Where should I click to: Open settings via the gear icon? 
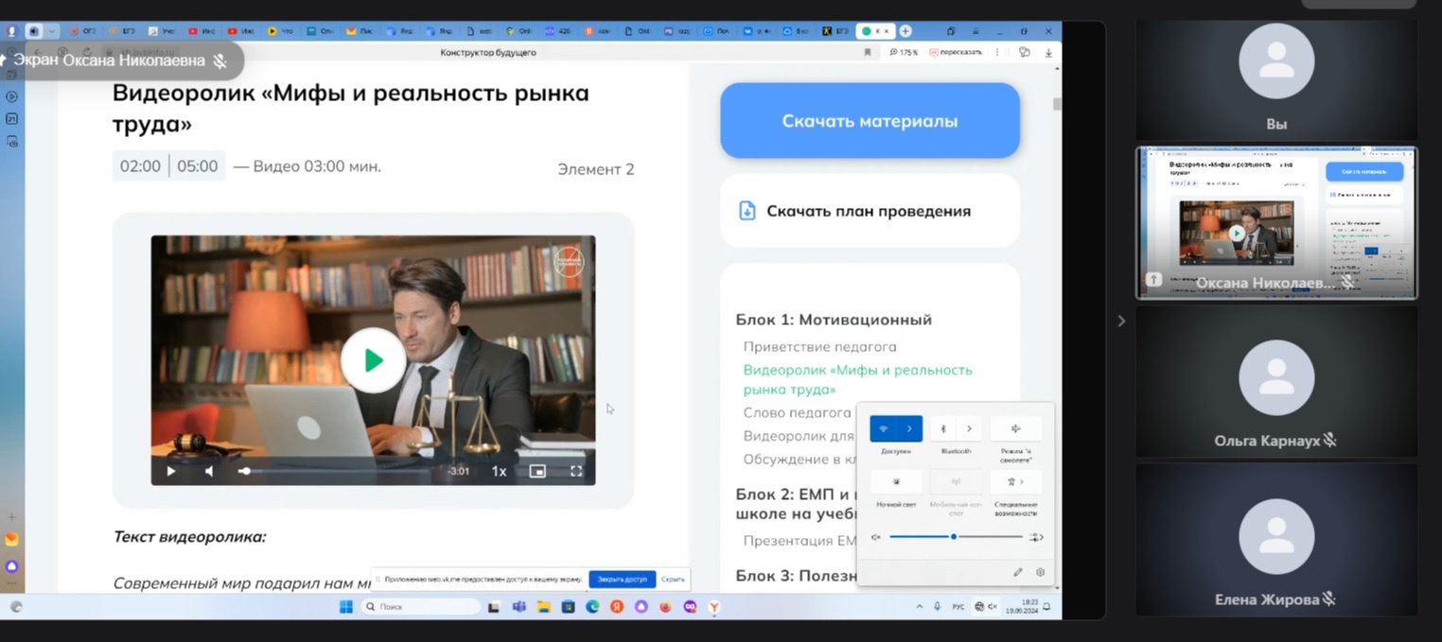pos(1040,572)
